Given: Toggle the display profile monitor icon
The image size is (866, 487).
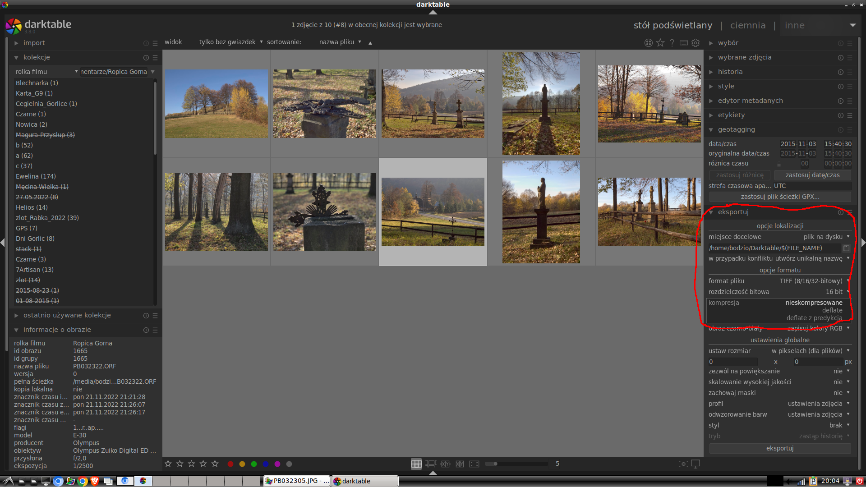Looking at the screenshot, I should coord(696,464).
